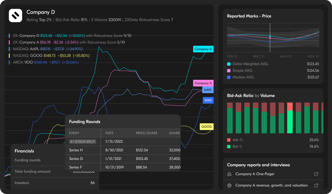Select the Company A chart label tag
Screen dimensions: 332x194
203,83
